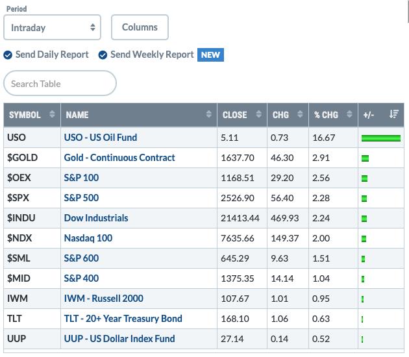This screenshot has height=357, width=409.
Task: Sort table by CHG column arrows
Action: [x=300, y=114]
